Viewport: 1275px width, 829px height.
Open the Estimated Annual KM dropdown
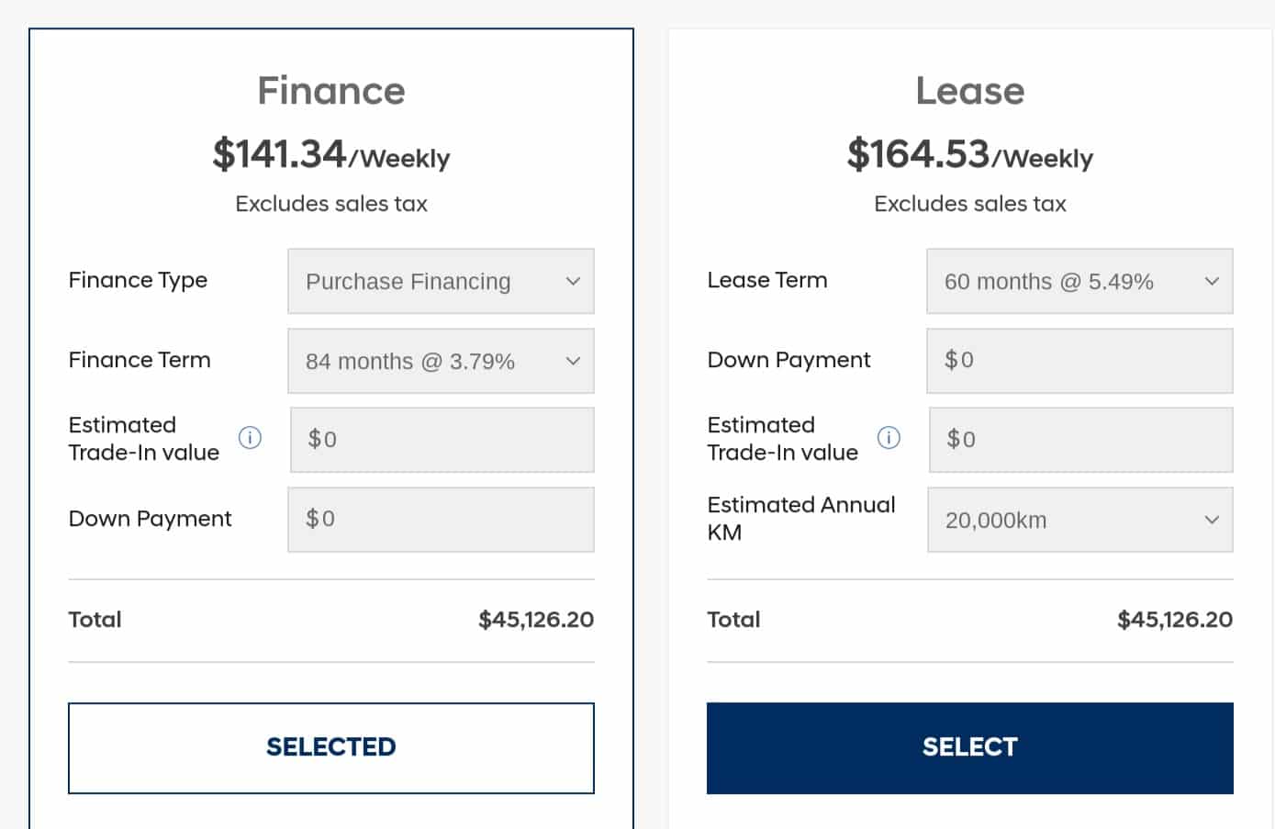1079,520
